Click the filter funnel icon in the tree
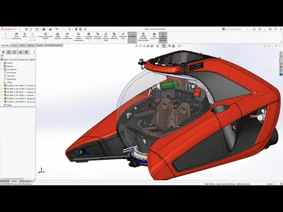Image resolution: width=283 pixels, height=212 pixels. pos(2,57)
